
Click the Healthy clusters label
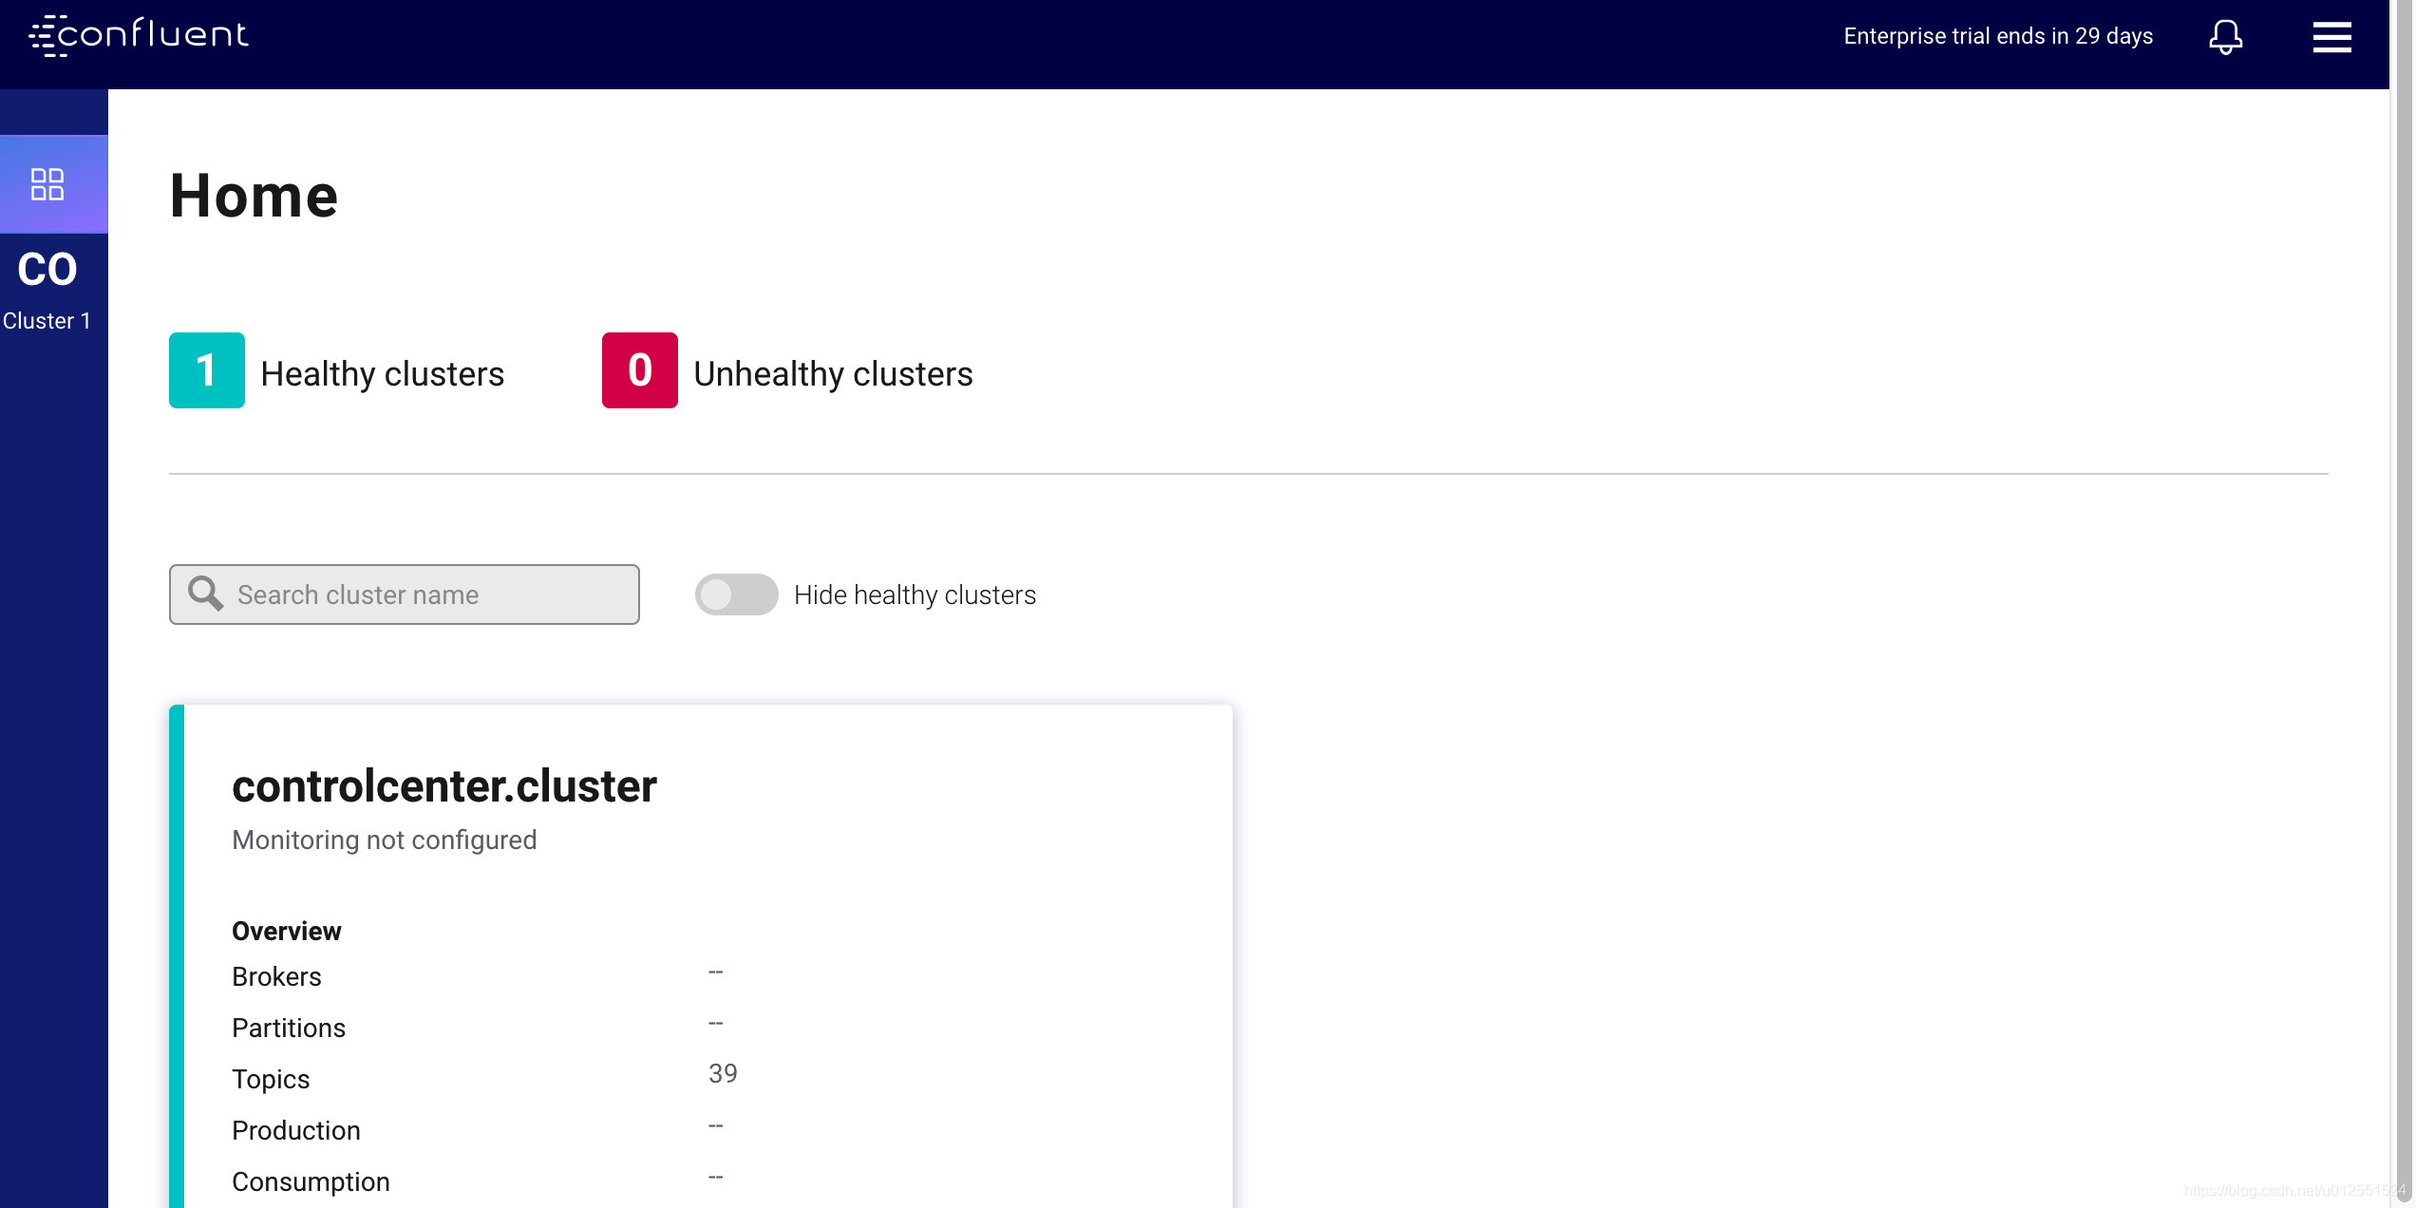point(382,373)
